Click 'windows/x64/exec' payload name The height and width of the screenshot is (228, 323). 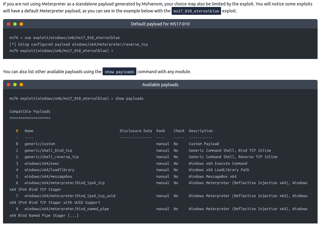click(x=42, y=164)
